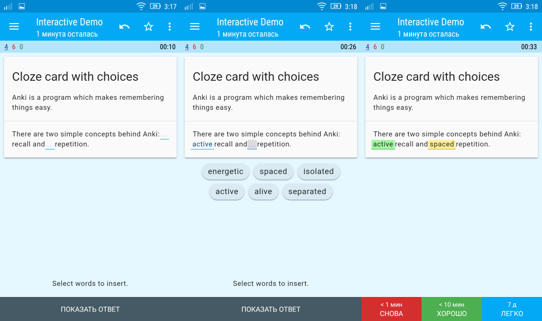Rate card ХОРОШО (good)
Viewport: 542px width, 321px height.
point(452,309)
